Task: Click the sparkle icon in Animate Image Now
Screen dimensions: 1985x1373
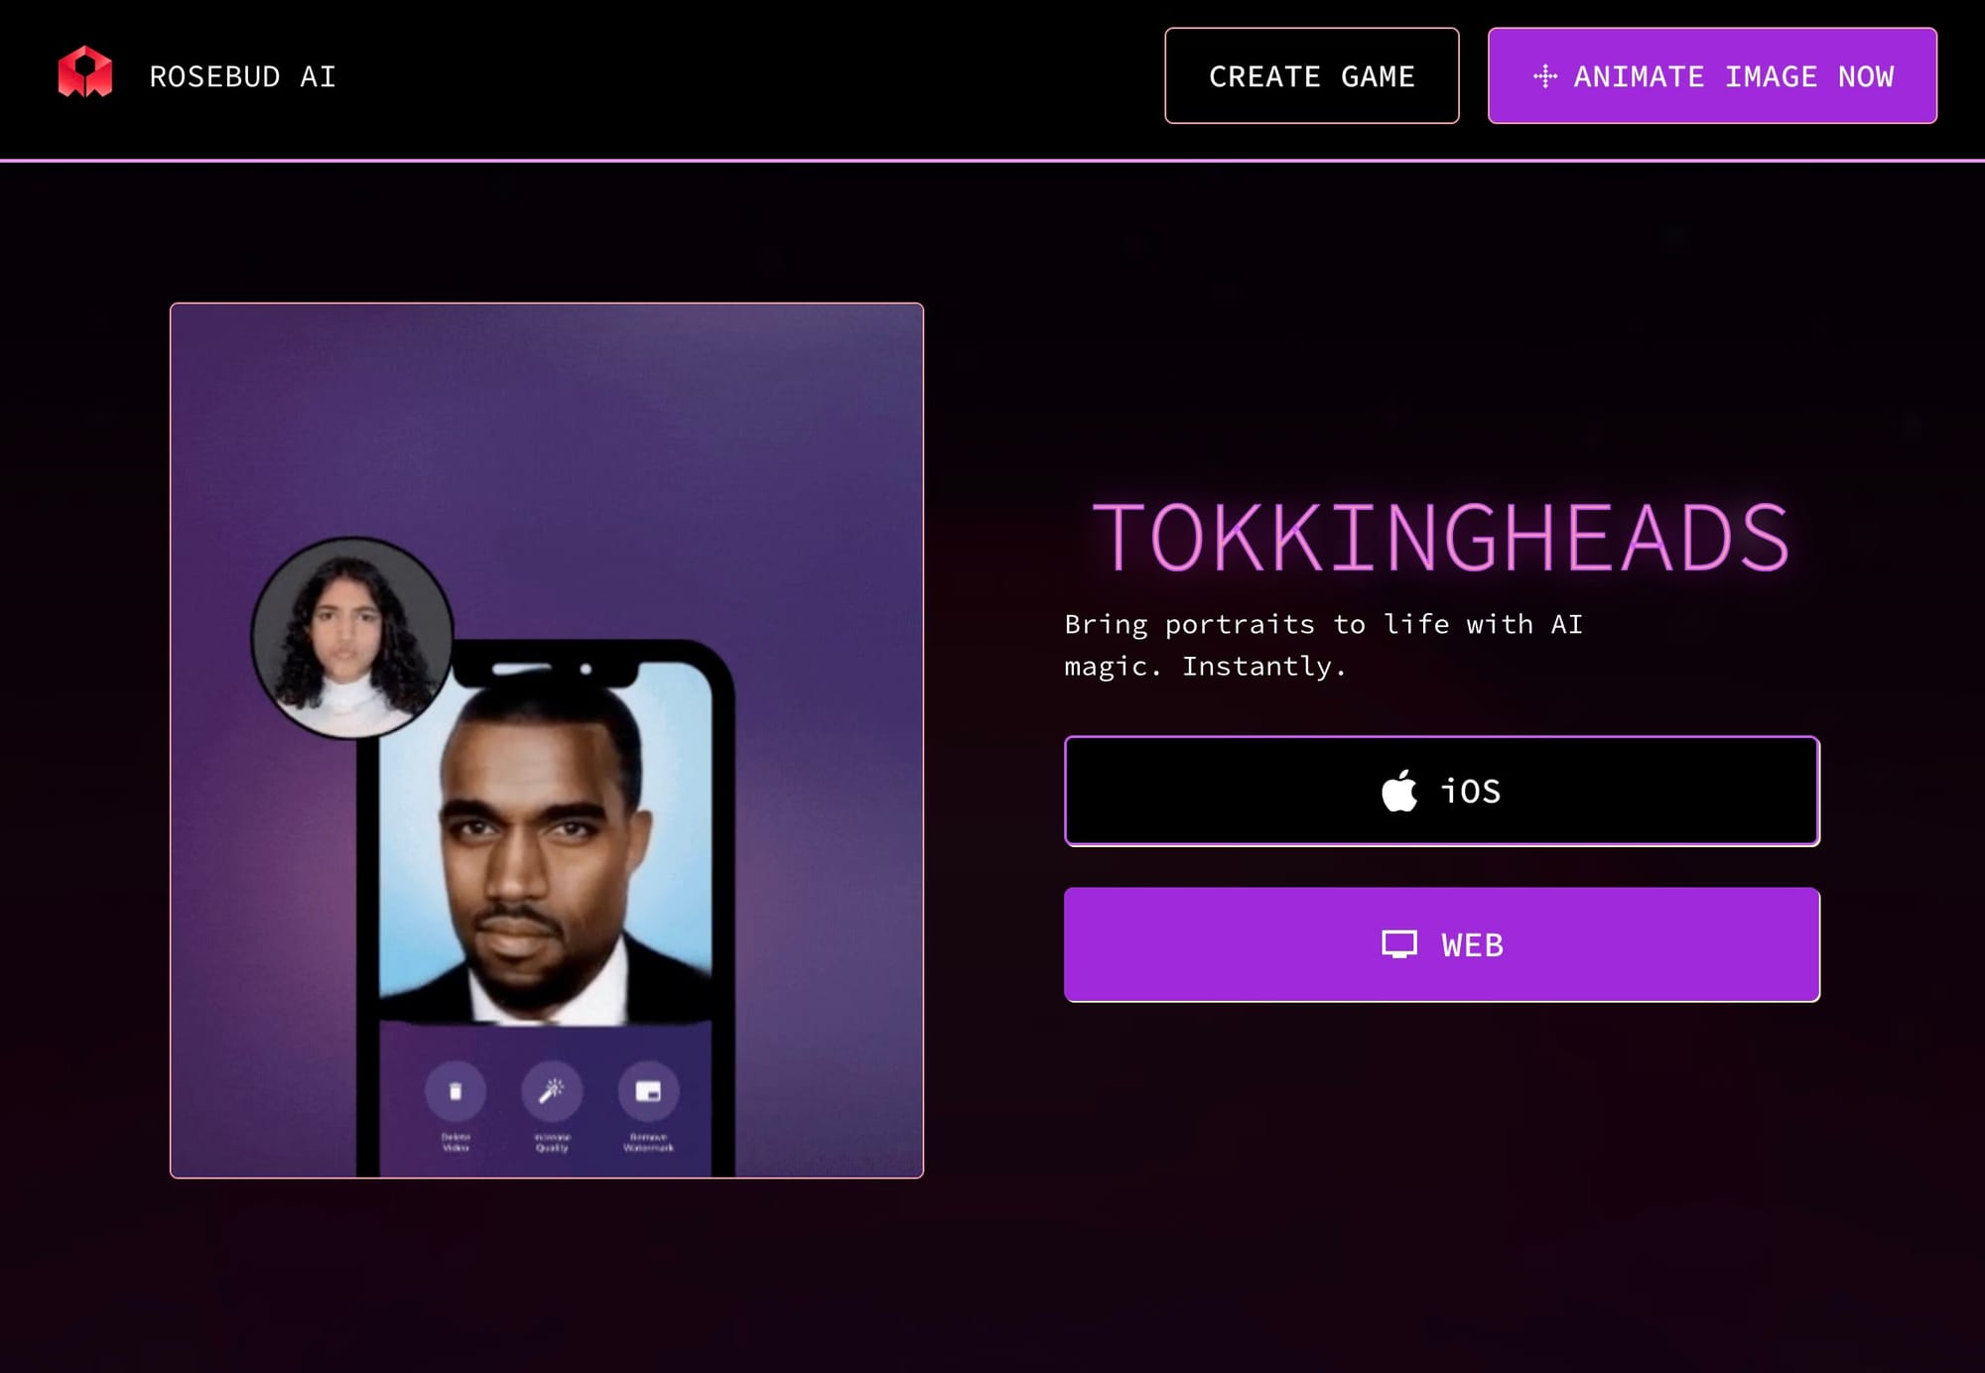Action: 1544,76
